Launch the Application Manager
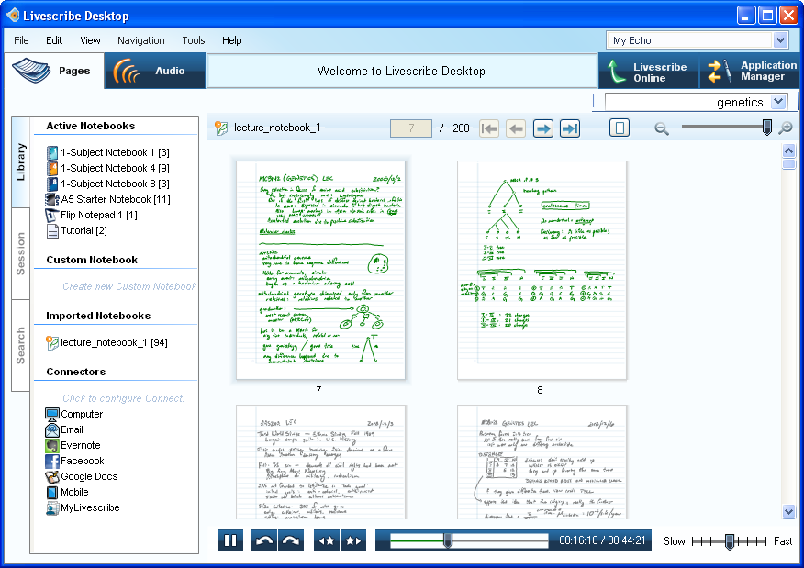Viewport: 804px width, 568px height. point(750,72)
